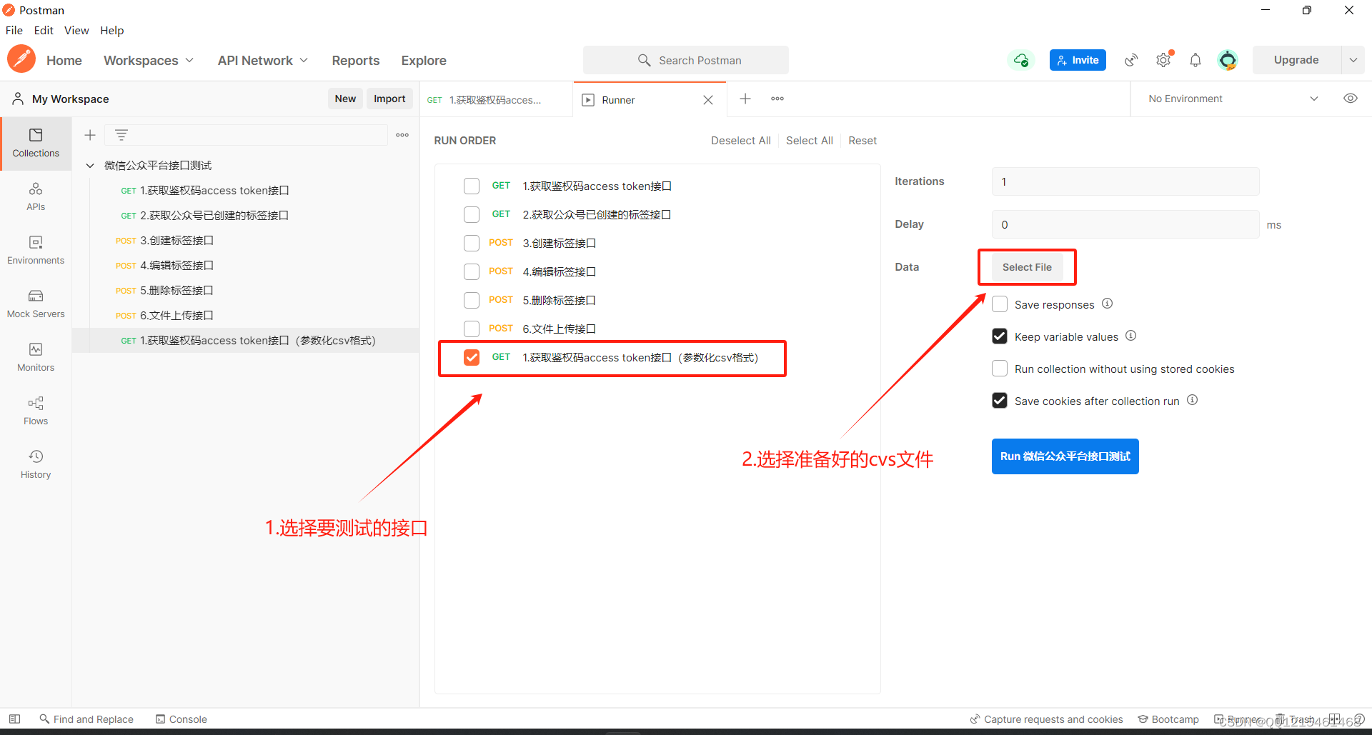Open Find and Replace
This screenshot has width=1372, height=735.
click(86, 719)
